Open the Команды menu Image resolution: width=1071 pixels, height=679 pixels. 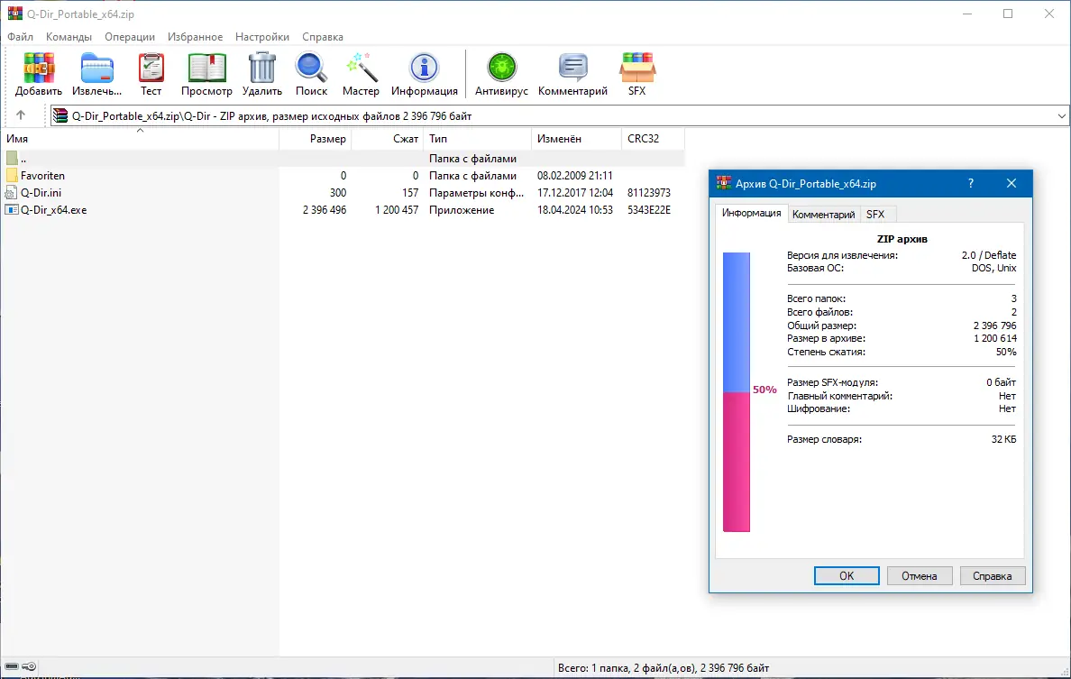69,37
